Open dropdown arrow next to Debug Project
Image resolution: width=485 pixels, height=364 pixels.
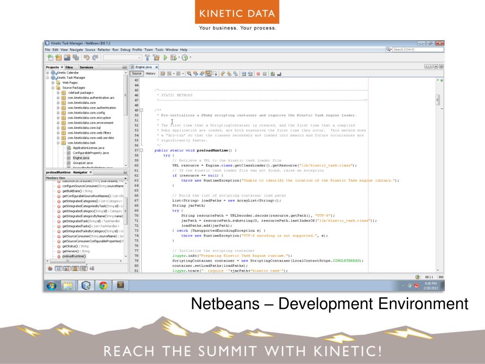179,57
